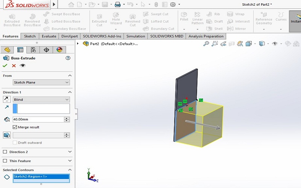Open the Options gear icon

tap(173, 5)
